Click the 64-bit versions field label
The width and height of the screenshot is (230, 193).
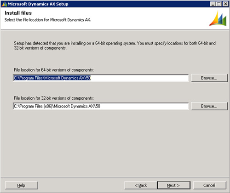point(54,70)
